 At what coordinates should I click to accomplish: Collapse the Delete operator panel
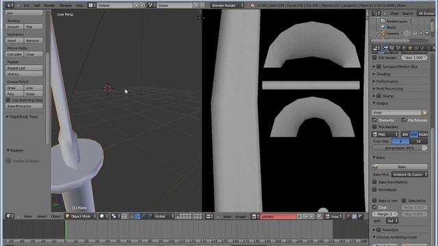[x=15, y=150]
